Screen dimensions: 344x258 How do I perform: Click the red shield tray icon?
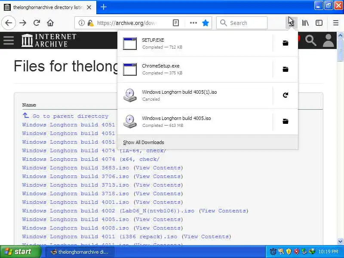tap(296, 252)
